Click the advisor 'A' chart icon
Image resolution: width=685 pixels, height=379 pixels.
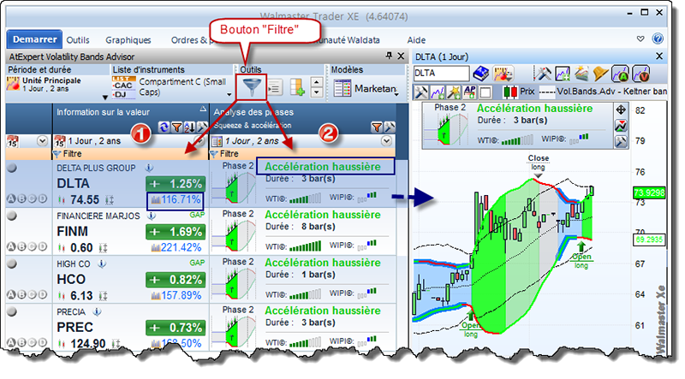point(620,74)
